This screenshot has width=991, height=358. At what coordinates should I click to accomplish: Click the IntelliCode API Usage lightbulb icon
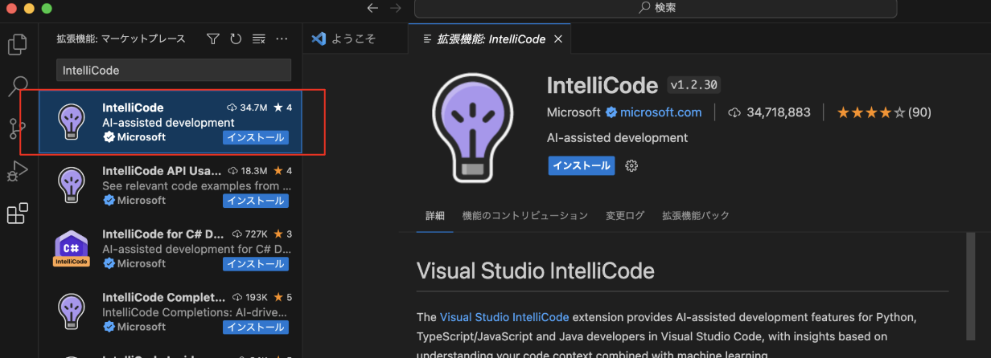pos(71,185)
